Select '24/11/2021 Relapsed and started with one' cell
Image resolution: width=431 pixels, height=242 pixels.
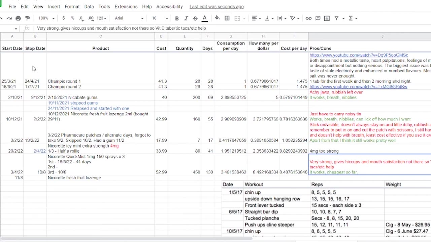click(100, 109)
